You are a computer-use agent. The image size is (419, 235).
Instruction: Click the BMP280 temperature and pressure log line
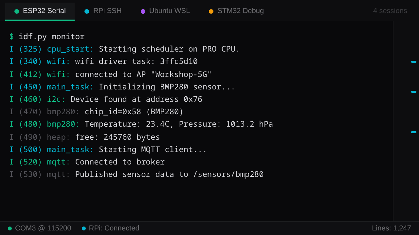pos(141,124)
